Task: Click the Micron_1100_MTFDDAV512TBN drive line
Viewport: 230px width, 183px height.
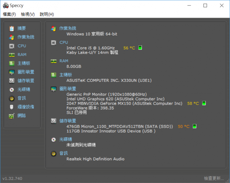Action: (120, 126)
